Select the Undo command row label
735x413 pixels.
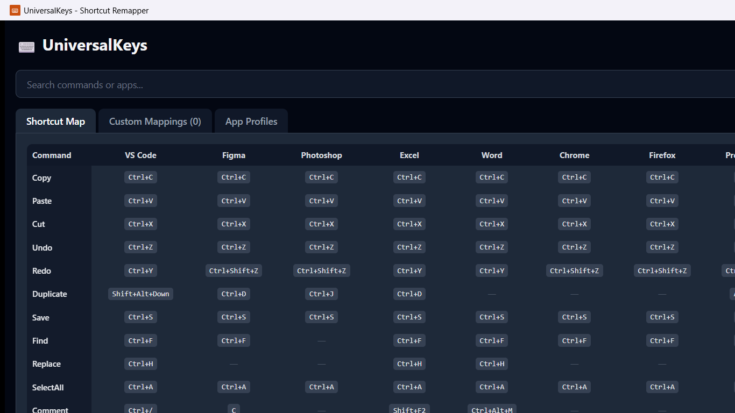pos(42,248)
